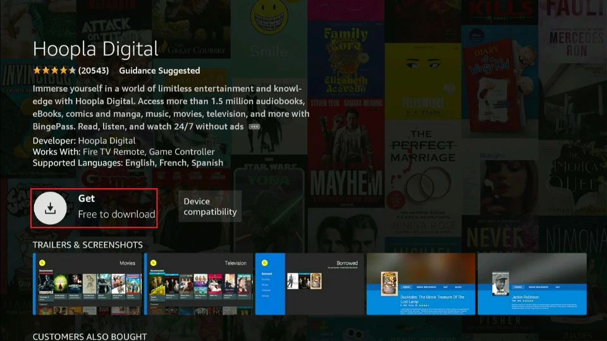Image resolution: width=607 pixels, height=341 pixels.
Task: Open the Ducktales Lost Lamp screenshot
Action: [x=421, y=284]
